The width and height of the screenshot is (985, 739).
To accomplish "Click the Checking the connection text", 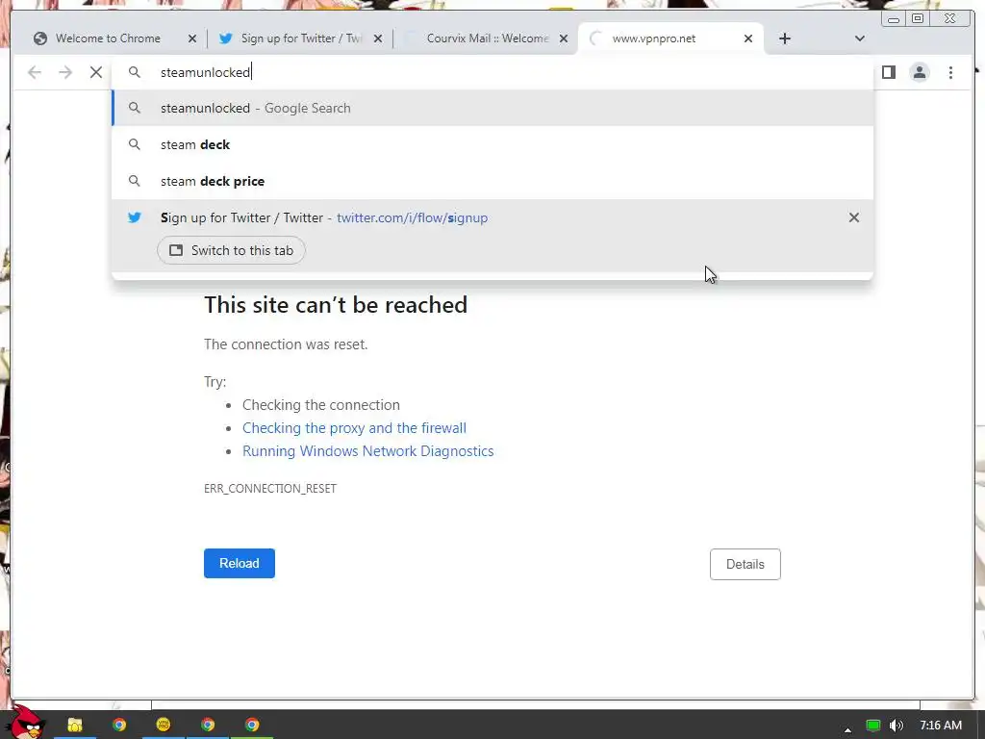I will 321,405.
